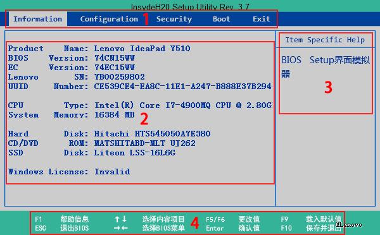Image resolution: width=380 pixels, height=235 pixels.
Task: Open the Exit tab
Action: pyautogui.click(x=261, y=19)
